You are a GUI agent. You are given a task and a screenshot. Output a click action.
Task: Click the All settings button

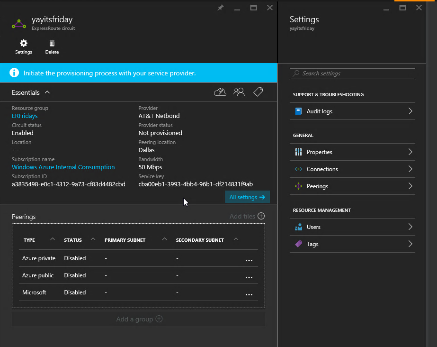coord(247,197)
